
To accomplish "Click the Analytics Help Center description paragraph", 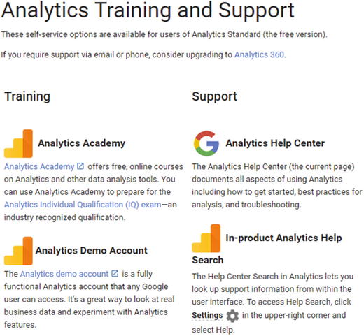I will (x=276, y=186).
